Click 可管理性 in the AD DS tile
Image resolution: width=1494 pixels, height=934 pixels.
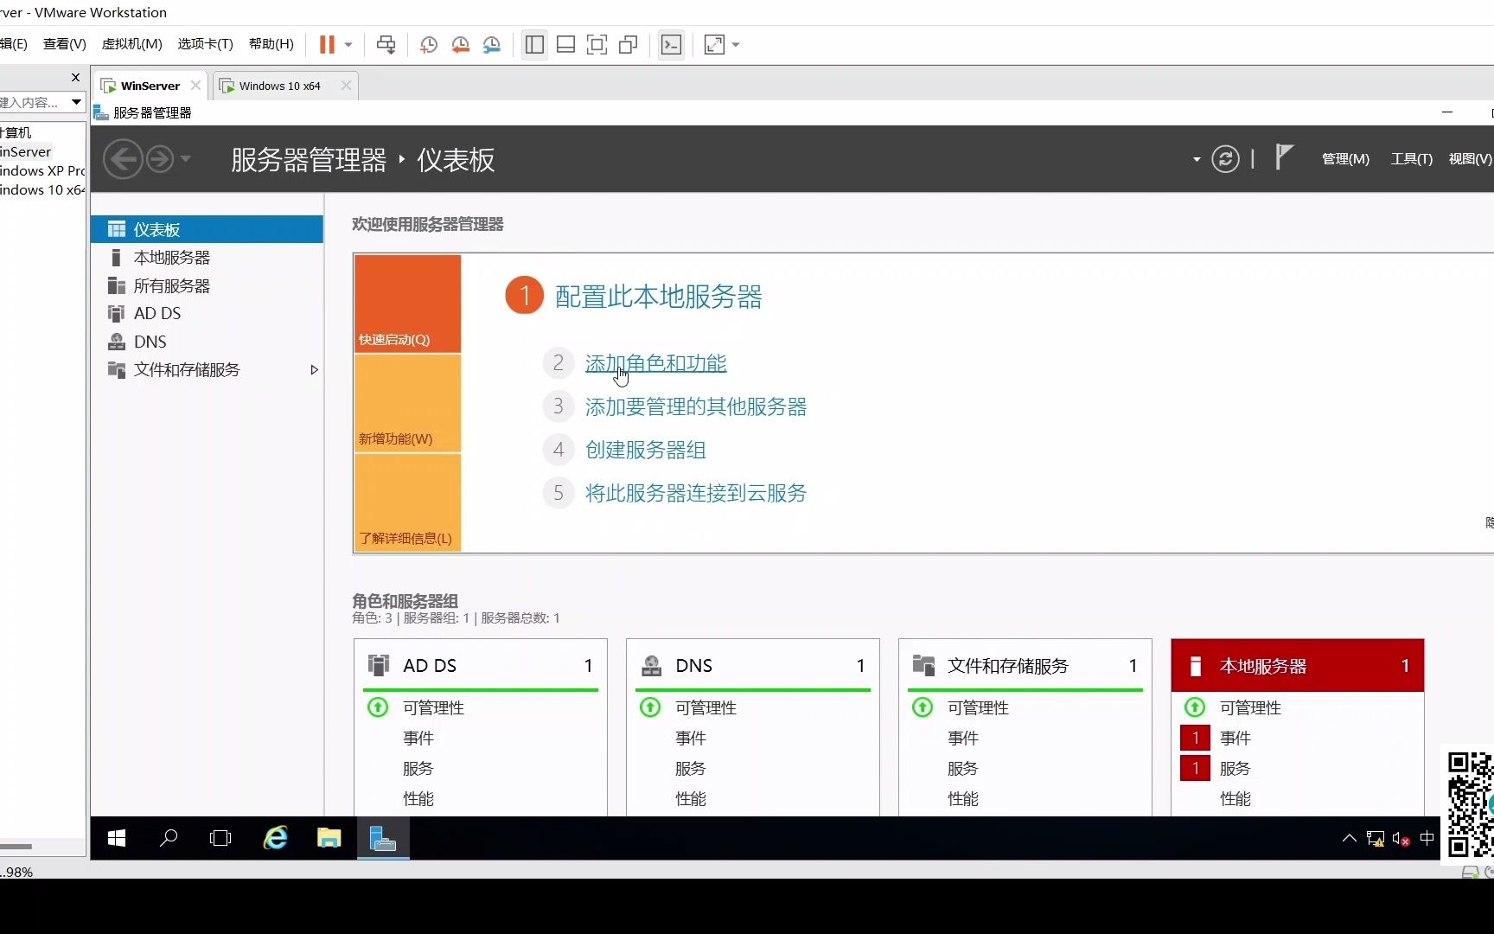(434, 707)
